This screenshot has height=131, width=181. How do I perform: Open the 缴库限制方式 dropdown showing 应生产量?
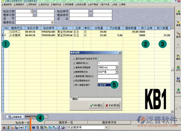[x=117, y=72]
